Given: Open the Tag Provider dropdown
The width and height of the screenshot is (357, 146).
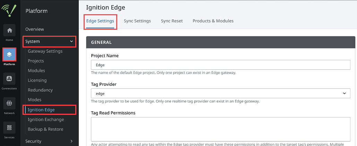Looking at the screenshot, I should (x=220, y=94).
